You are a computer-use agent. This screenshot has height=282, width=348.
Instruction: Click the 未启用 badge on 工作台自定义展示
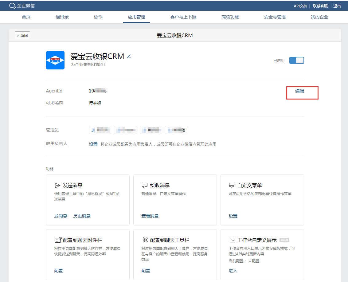[284, 240]
